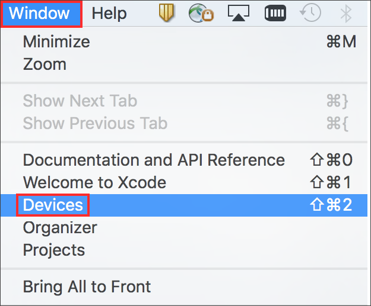371x306 pixels.
Task: Open the Help menu
Action: click(109, 14)
